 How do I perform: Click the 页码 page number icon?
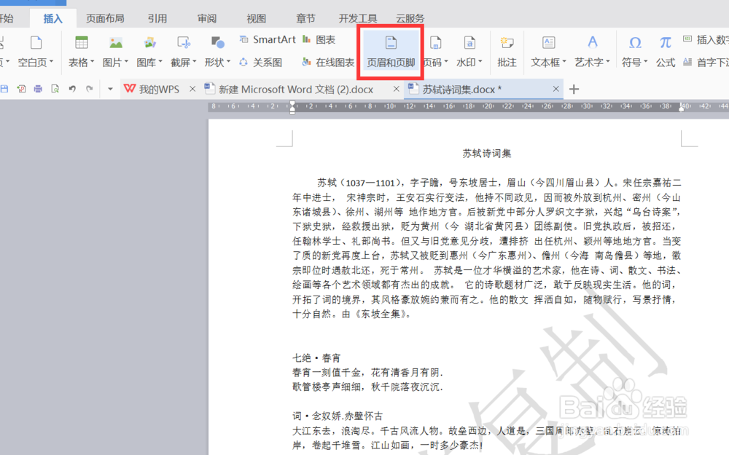tap(436, 43)
